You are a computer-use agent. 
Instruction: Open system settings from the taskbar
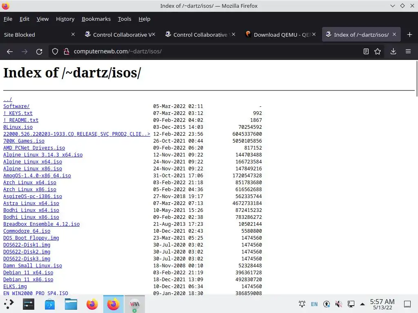tap(29, 304)
